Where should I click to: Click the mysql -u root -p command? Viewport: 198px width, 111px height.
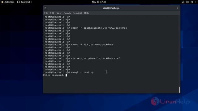click(x=82, y=72)
